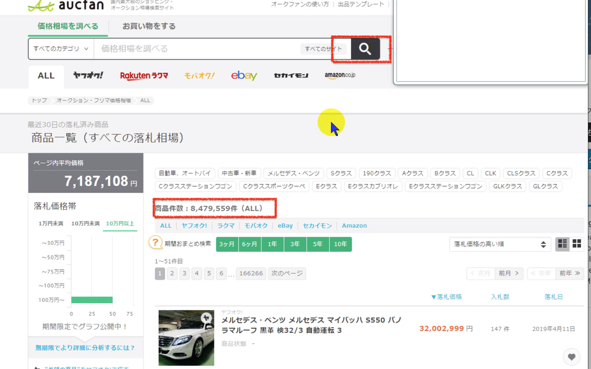Select the amazon.co.jp logo tab

pyautogui.click(x=340, y=75)
